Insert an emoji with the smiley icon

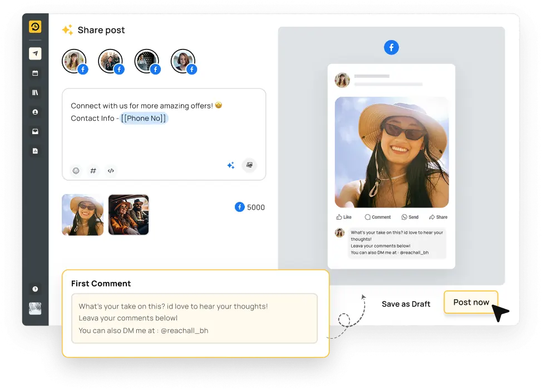click(76, 171)
